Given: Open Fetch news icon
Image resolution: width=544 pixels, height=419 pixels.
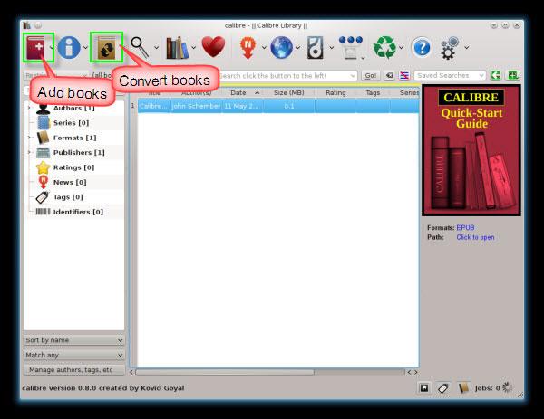Looking at the screenshot, I should [x=248, y=48].
